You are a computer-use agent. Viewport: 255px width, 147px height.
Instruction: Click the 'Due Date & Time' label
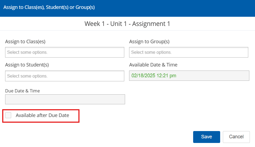tap(22, 91)
